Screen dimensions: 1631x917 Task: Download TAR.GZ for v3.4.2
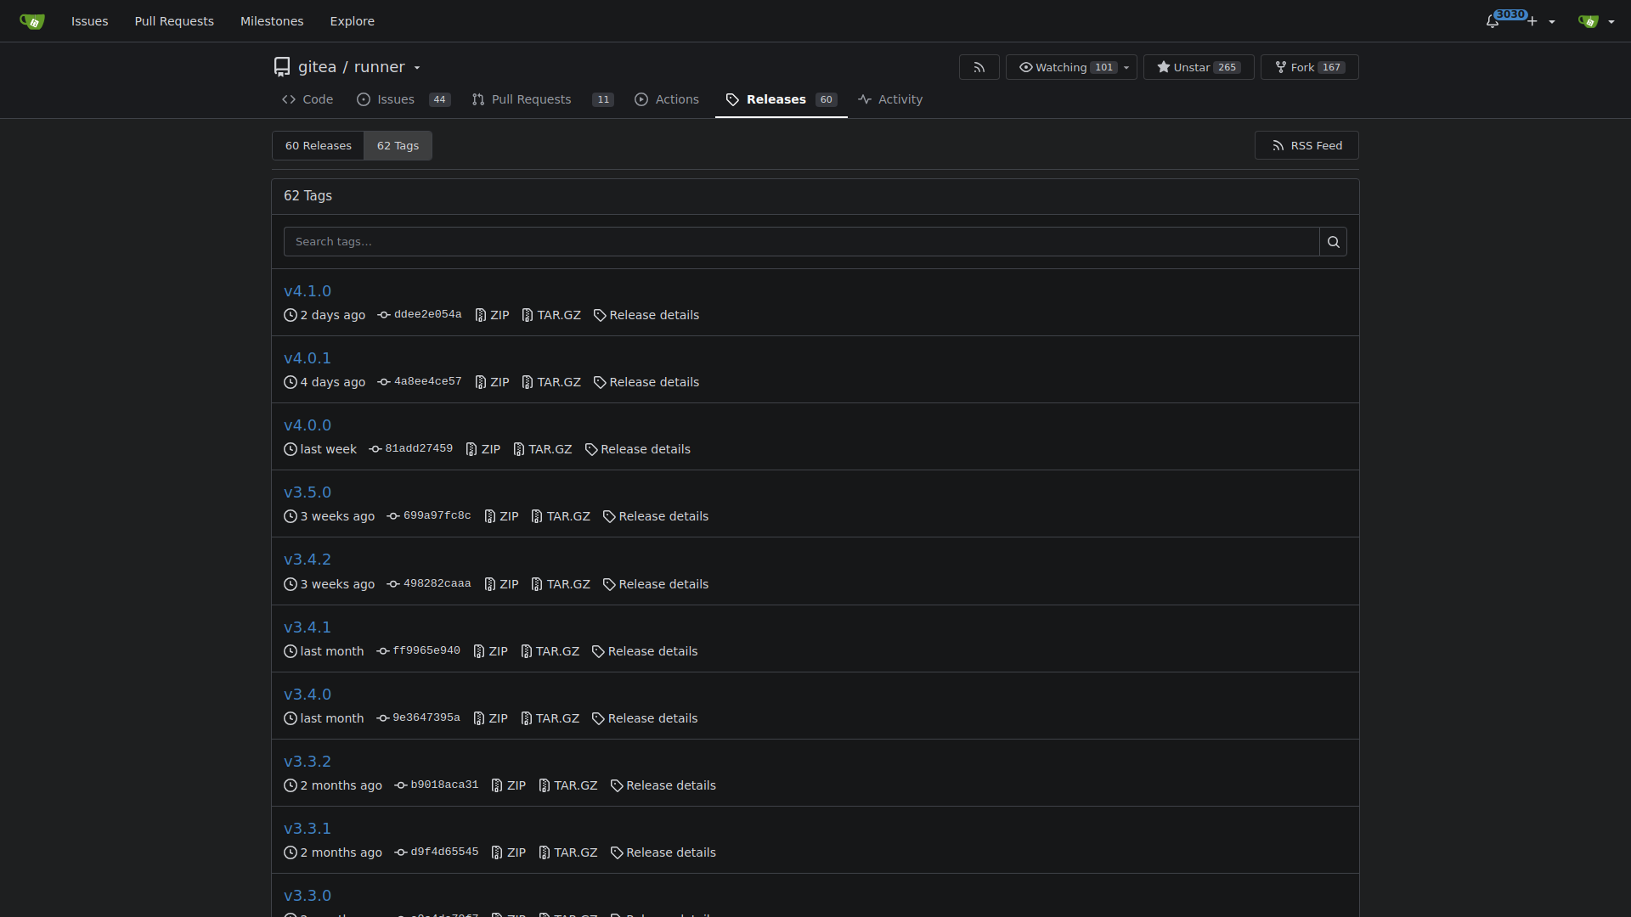[x=561, y=584]
